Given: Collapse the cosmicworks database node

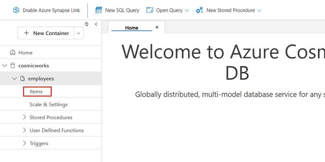Looking at the screenshot, I should click(x=5, y=65).
